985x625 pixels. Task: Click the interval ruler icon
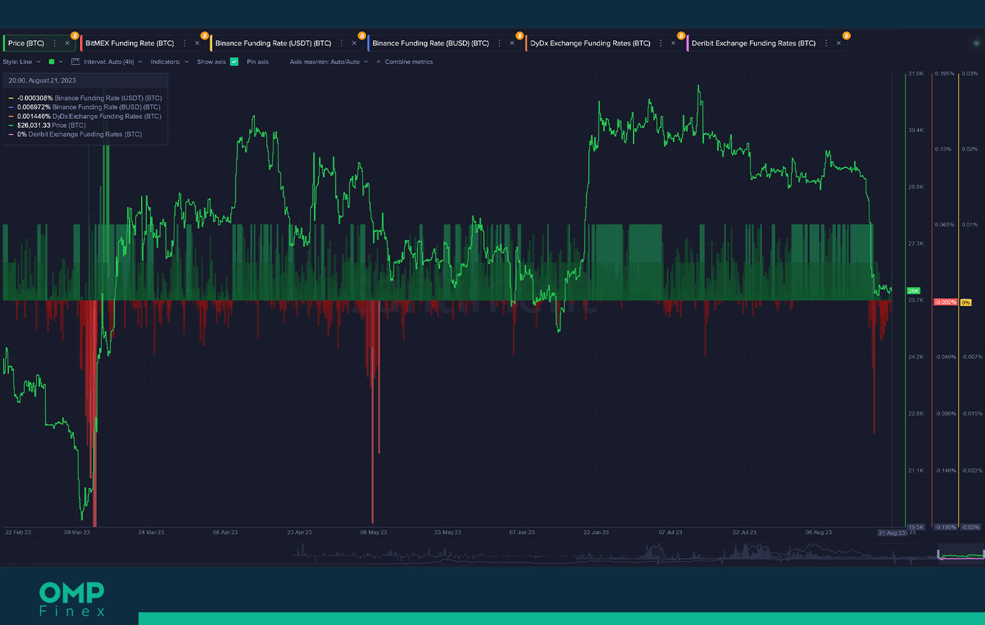tap(76, 62)
